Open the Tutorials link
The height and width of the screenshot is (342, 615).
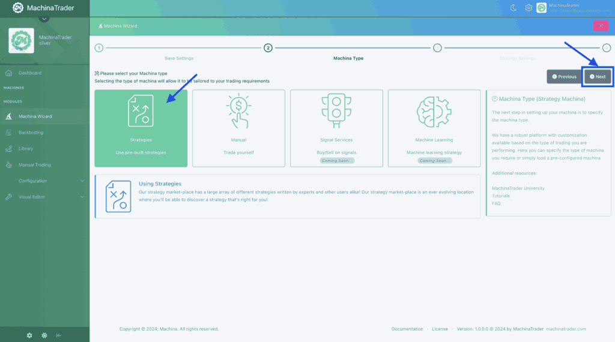point(501,196)
